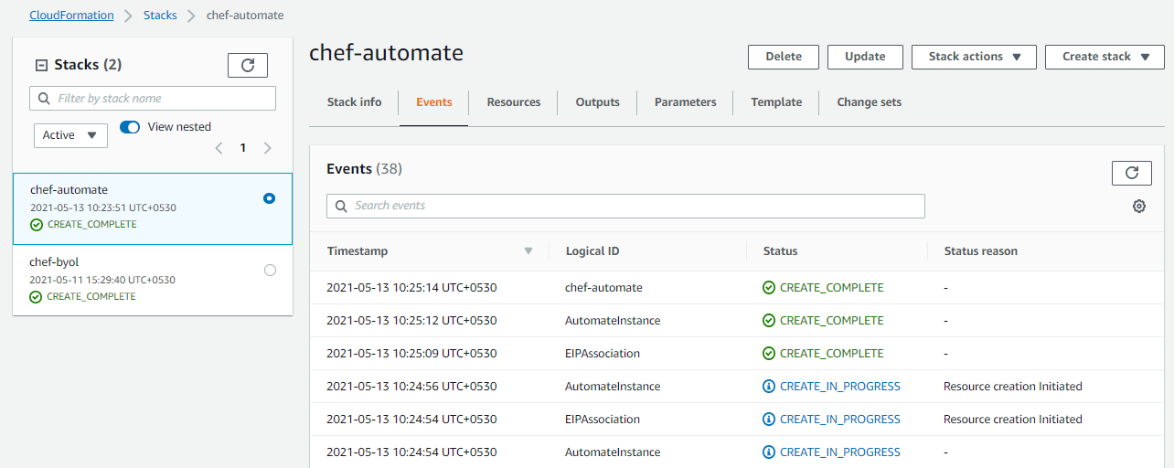Select the chef-automate stack radio button

pos(269,198)
